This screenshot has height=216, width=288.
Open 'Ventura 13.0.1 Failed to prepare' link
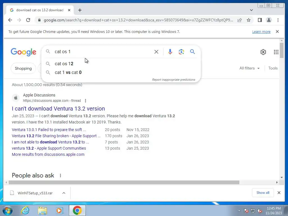click(49, 130)
